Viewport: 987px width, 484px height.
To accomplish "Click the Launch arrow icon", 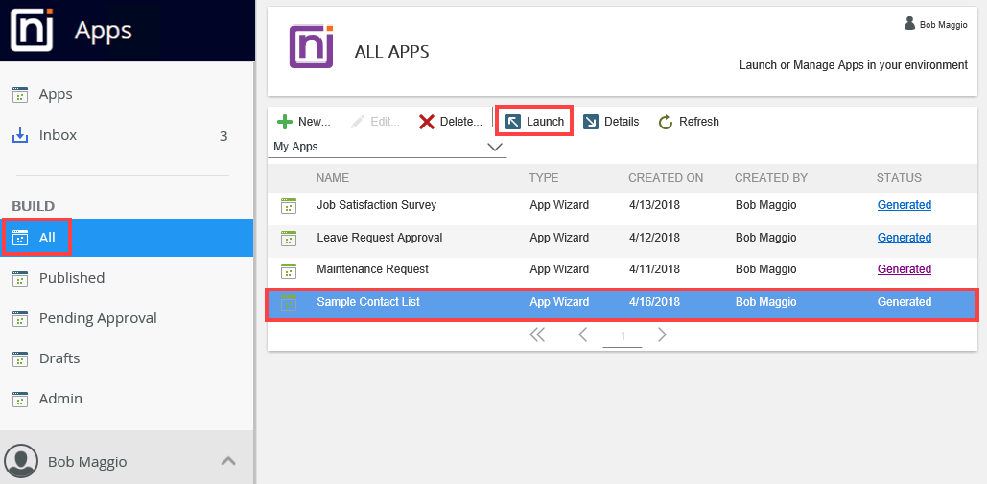I will (513, 122).
